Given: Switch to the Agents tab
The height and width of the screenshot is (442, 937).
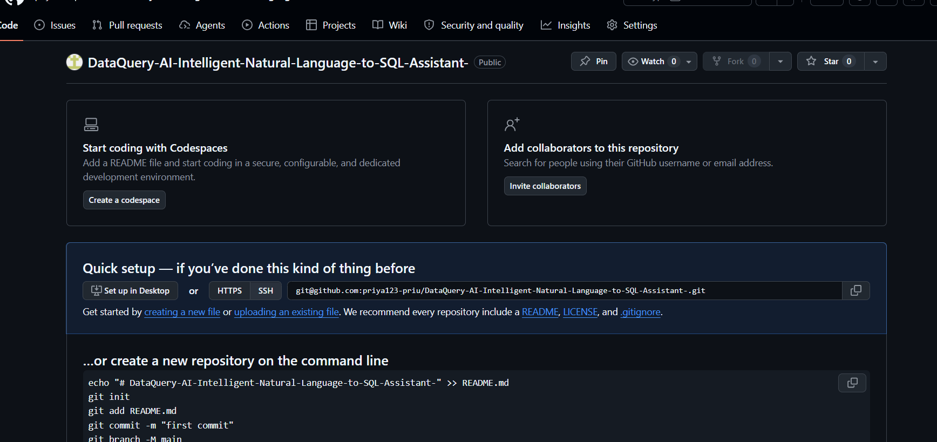Looking at the screenshot, I should (202, 25).
